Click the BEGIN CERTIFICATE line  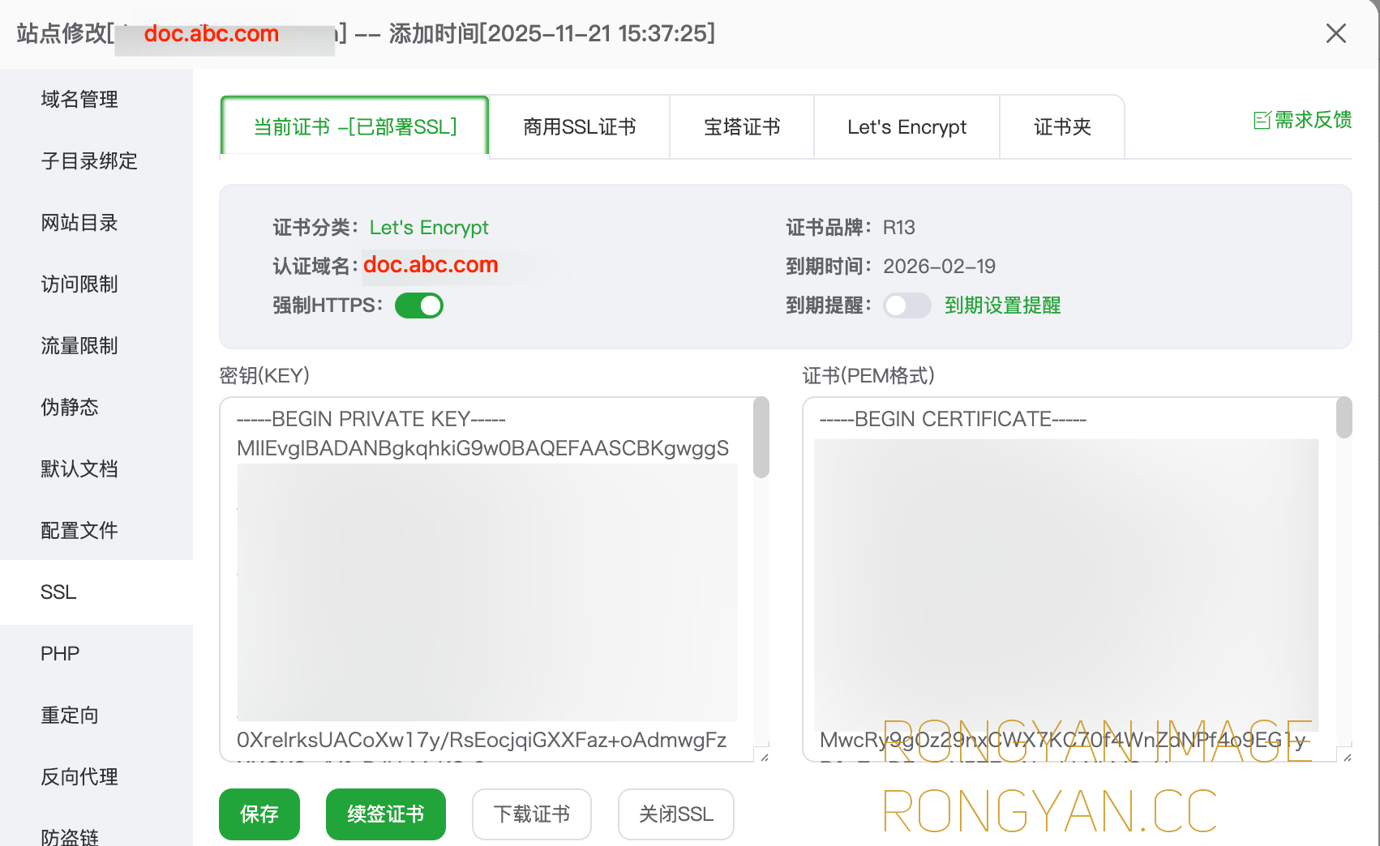(953, 419)
